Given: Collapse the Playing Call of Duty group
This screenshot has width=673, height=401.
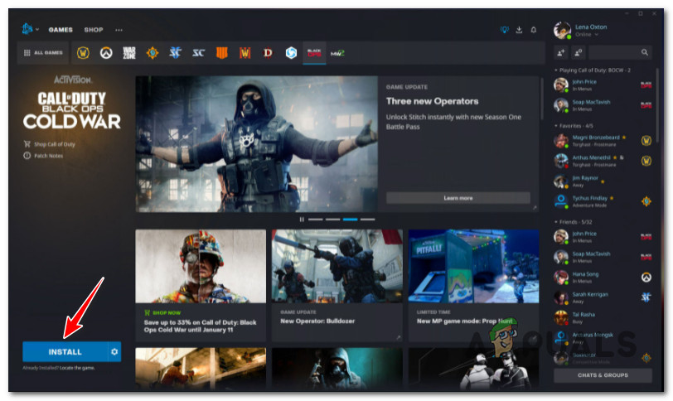Looking at the screenshot, I should point(556,70).
